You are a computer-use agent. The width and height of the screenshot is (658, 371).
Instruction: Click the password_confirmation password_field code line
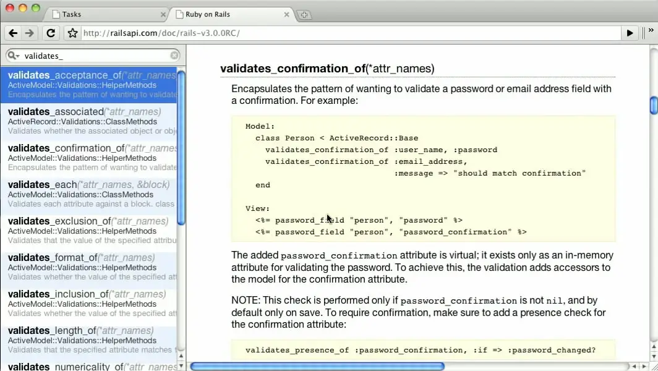[x=391, y=232]
